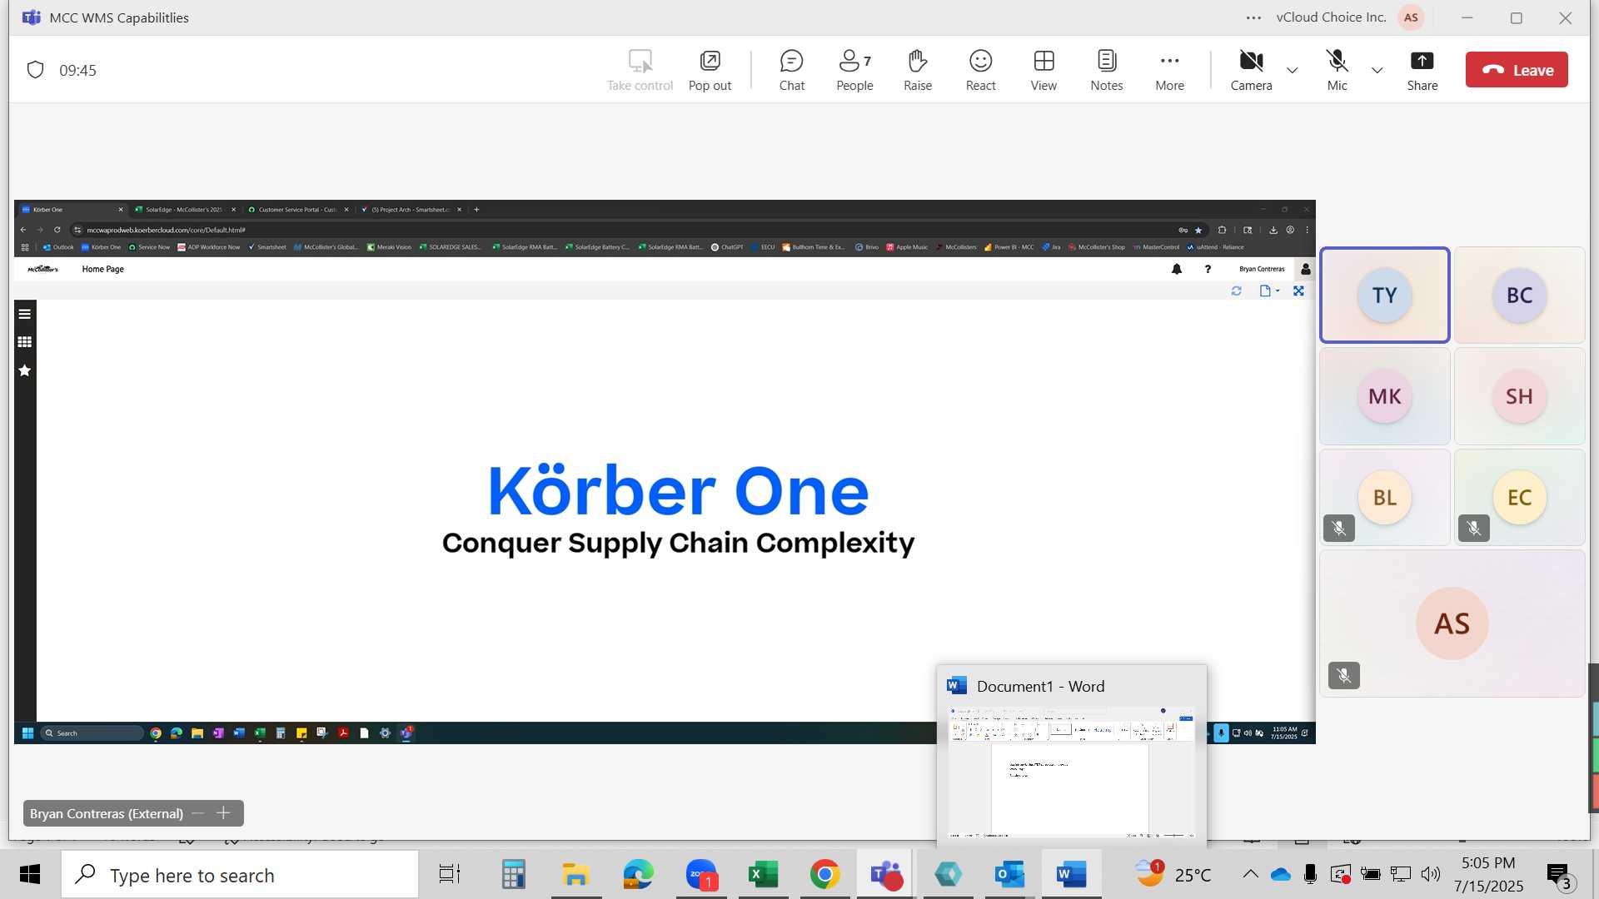Open the React emoji menu
Image resolution: width=1599 pixels, height=899 pixels.
[980, 70]
